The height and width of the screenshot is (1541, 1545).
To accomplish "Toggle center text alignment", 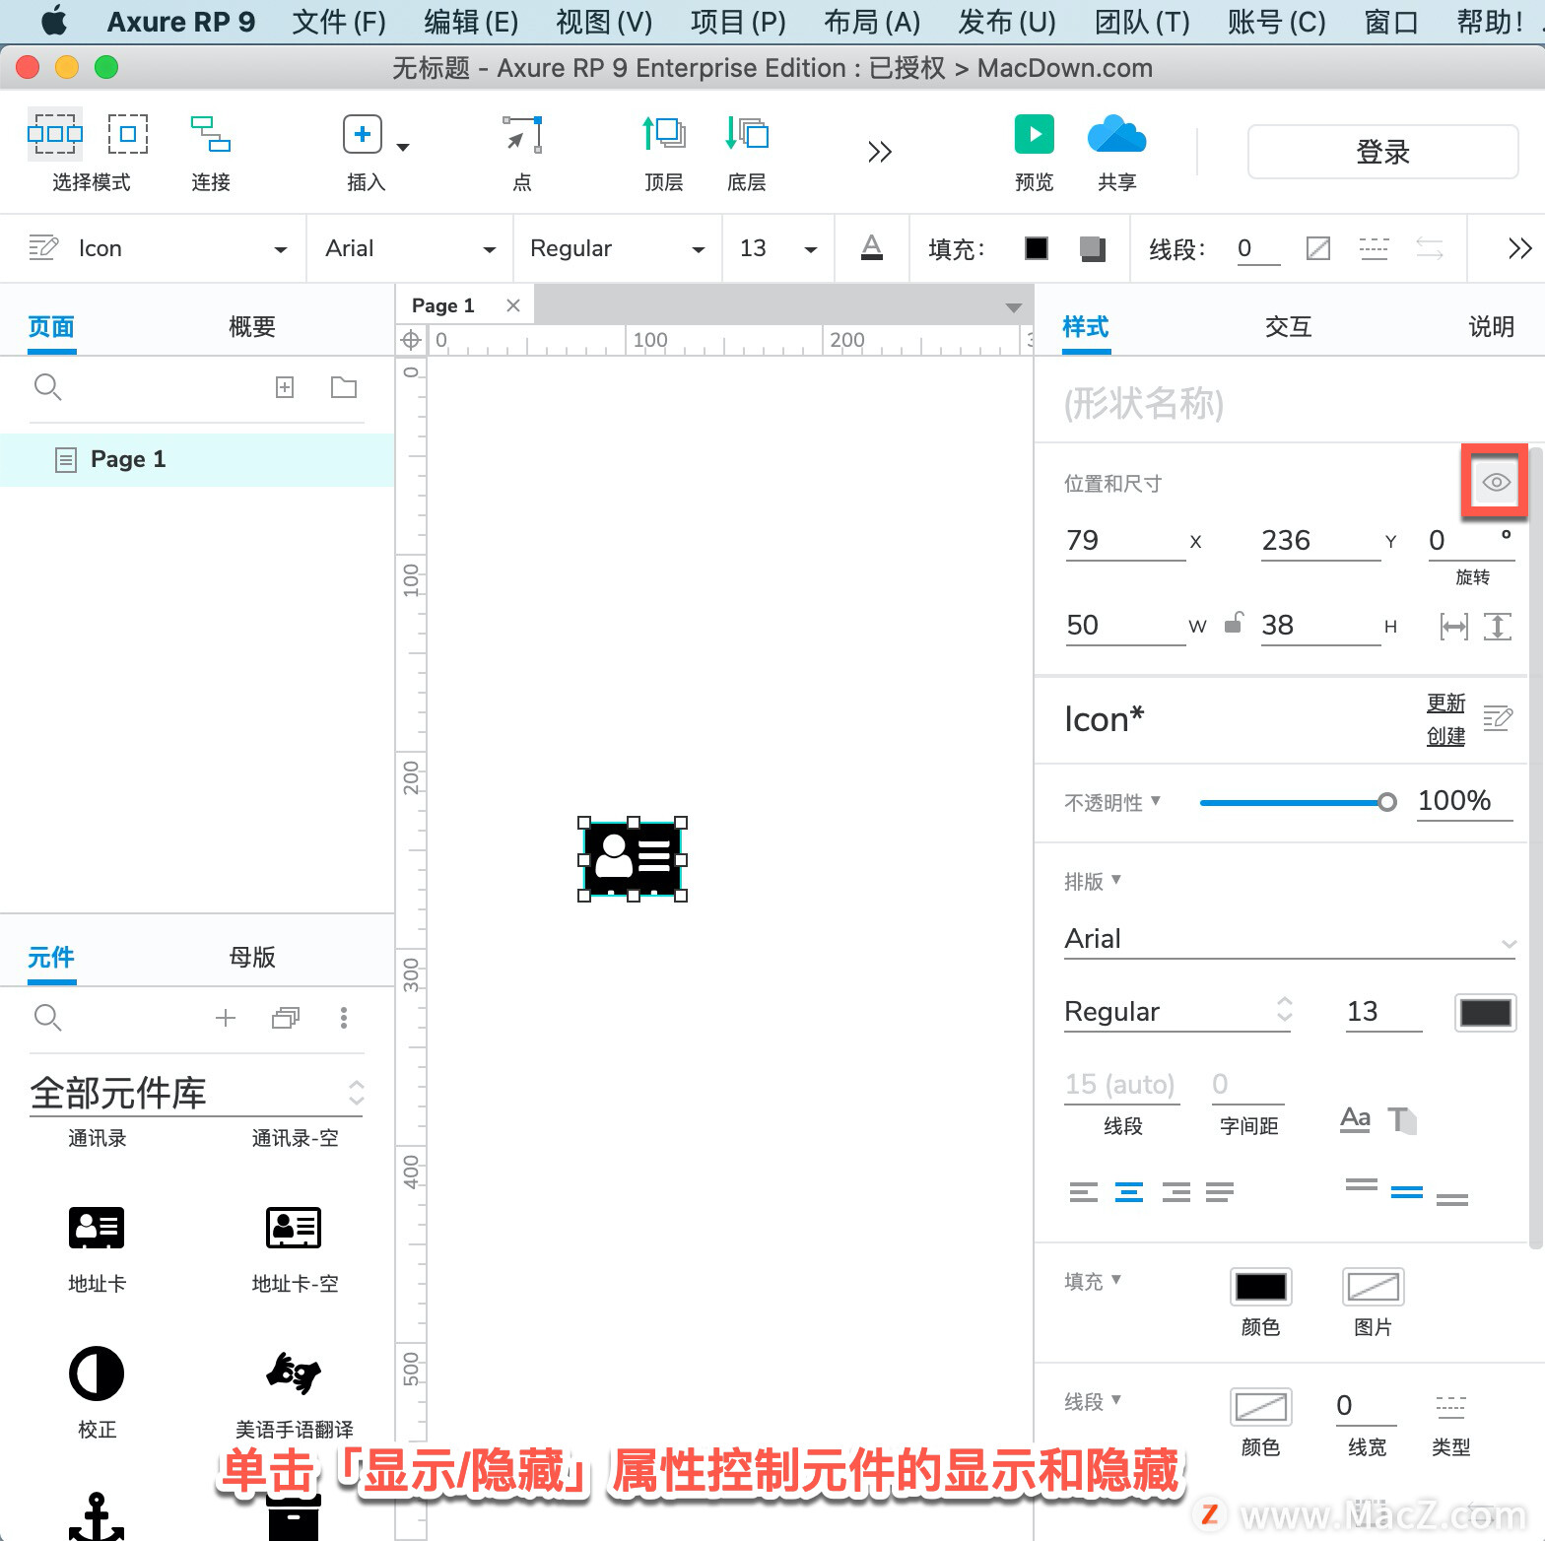I will tap(1129, 1192).
